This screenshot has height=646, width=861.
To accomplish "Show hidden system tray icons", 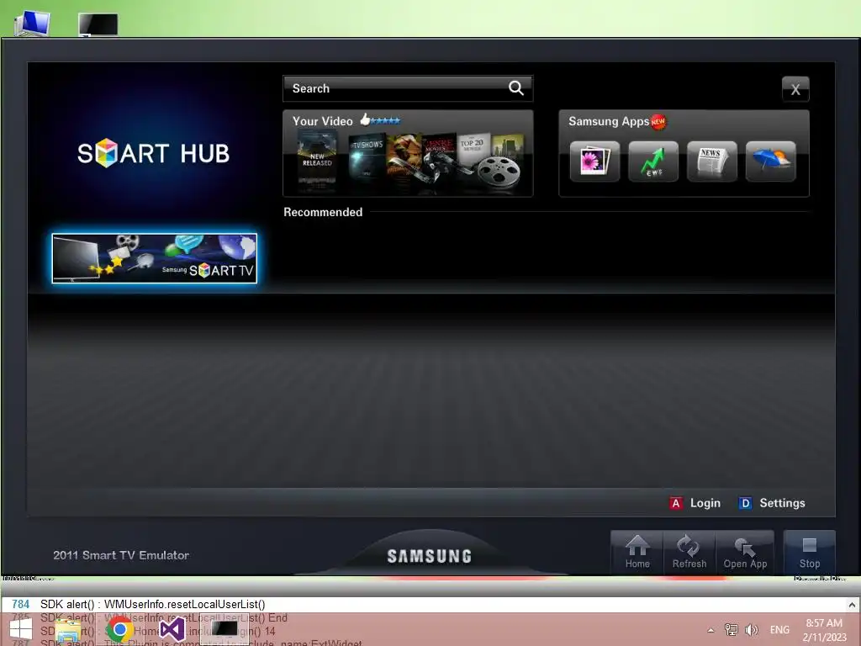I will tap(710, 630).
